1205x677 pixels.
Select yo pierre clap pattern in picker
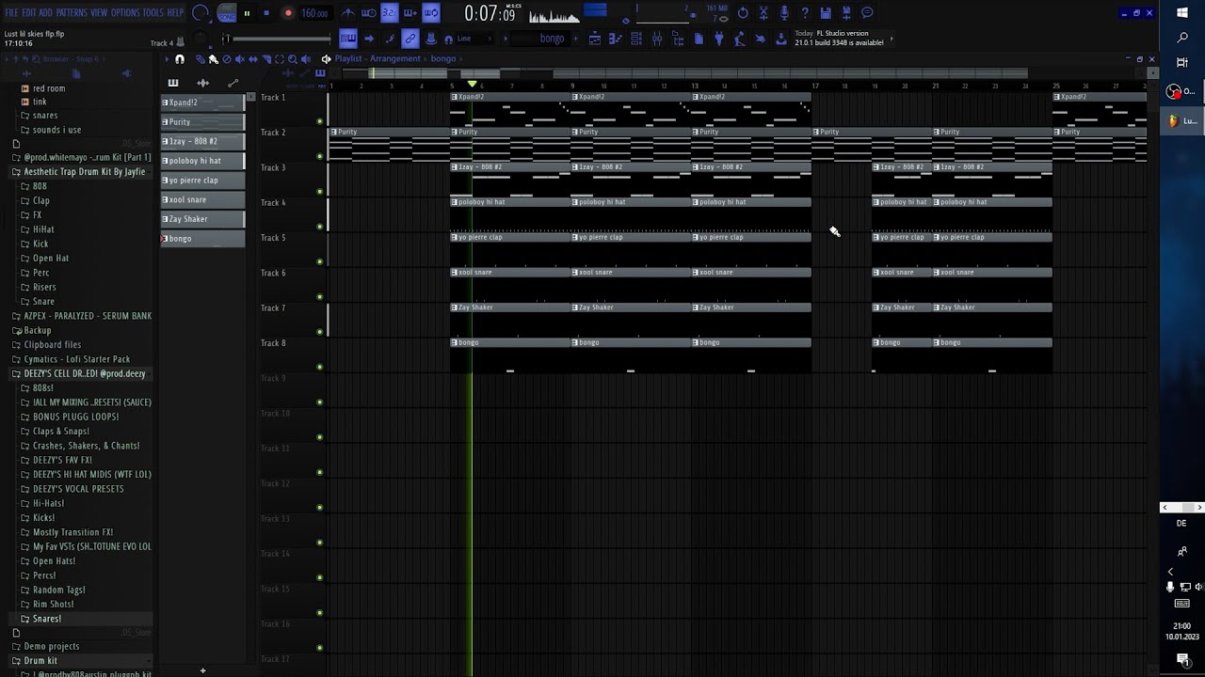pyautogui.click(x=203, y=180)
